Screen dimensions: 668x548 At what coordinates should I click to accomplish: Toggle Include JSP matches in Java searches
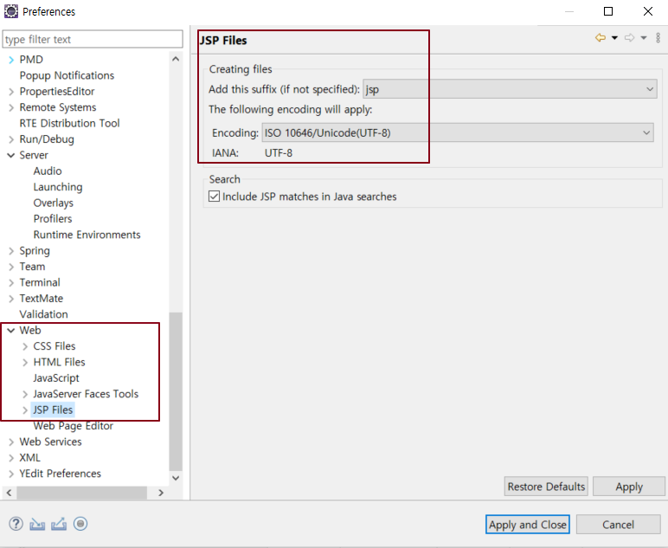(215, 197)
